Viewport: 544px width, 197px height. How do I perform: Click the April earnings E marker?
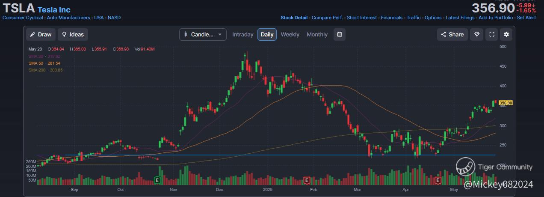[438, 181]
